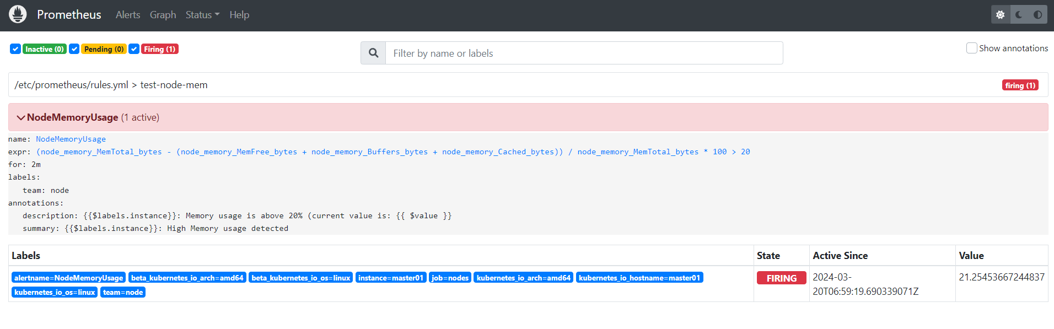Screen dimensions: 1054x329
Task: Uncheck the Pending alerts checkbox
Action: click(x=74, y=49)
